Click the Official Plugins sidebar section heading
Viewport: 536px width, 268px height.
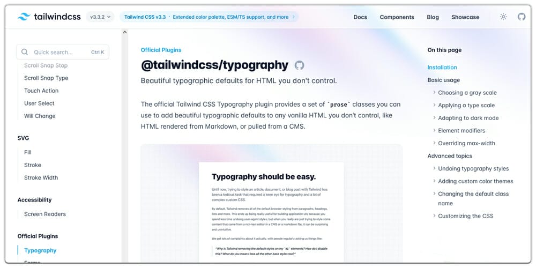coord(38,236)
